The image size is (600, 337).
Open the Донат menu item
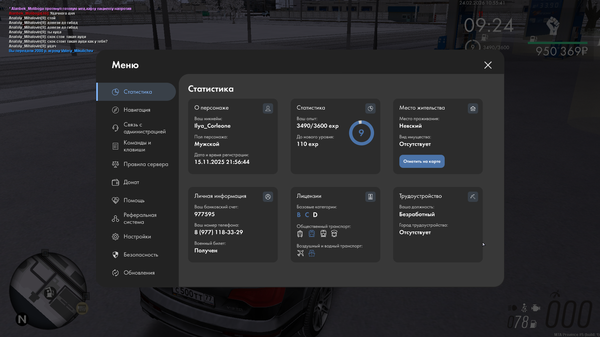click(131, 182)
